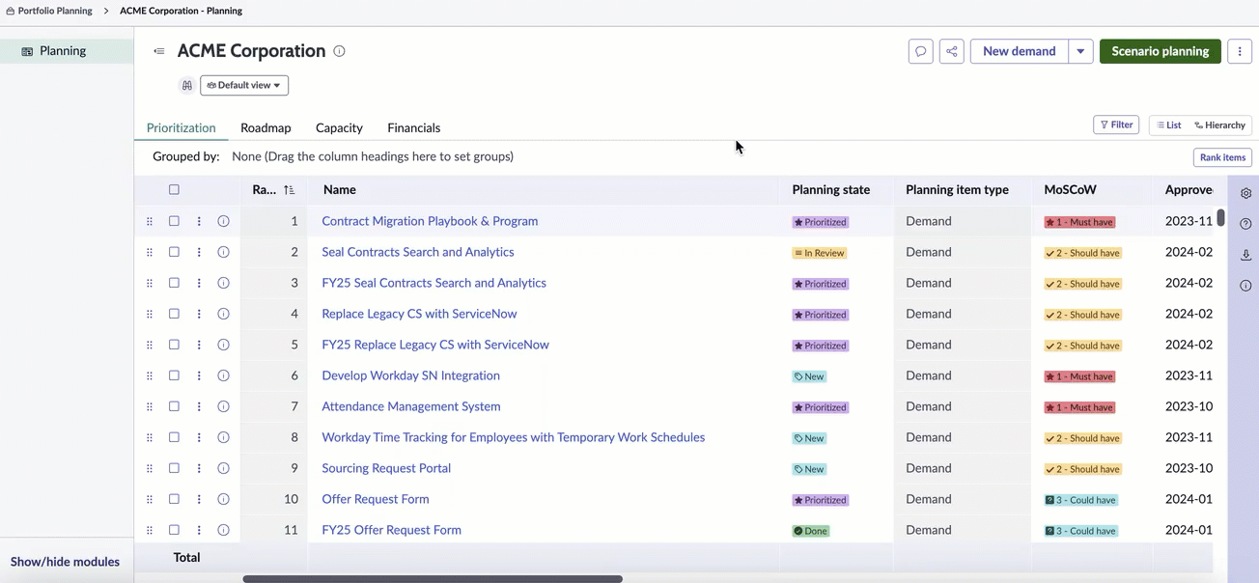Screen dimensions: 1259x583
Task: Select checkbox for Replace Legacy CS with ServiceNow
Action: click(x=174, y=314)
